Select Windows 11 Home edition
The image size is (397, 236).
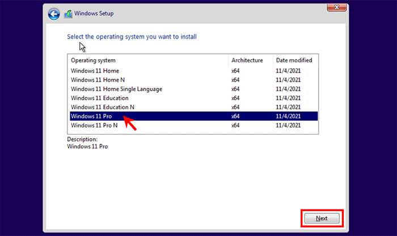click(194, 71)
